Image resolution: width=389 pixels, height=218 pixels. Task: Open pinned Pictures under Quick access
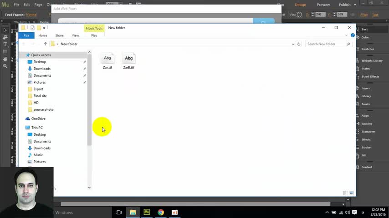(x=40, y=82)
